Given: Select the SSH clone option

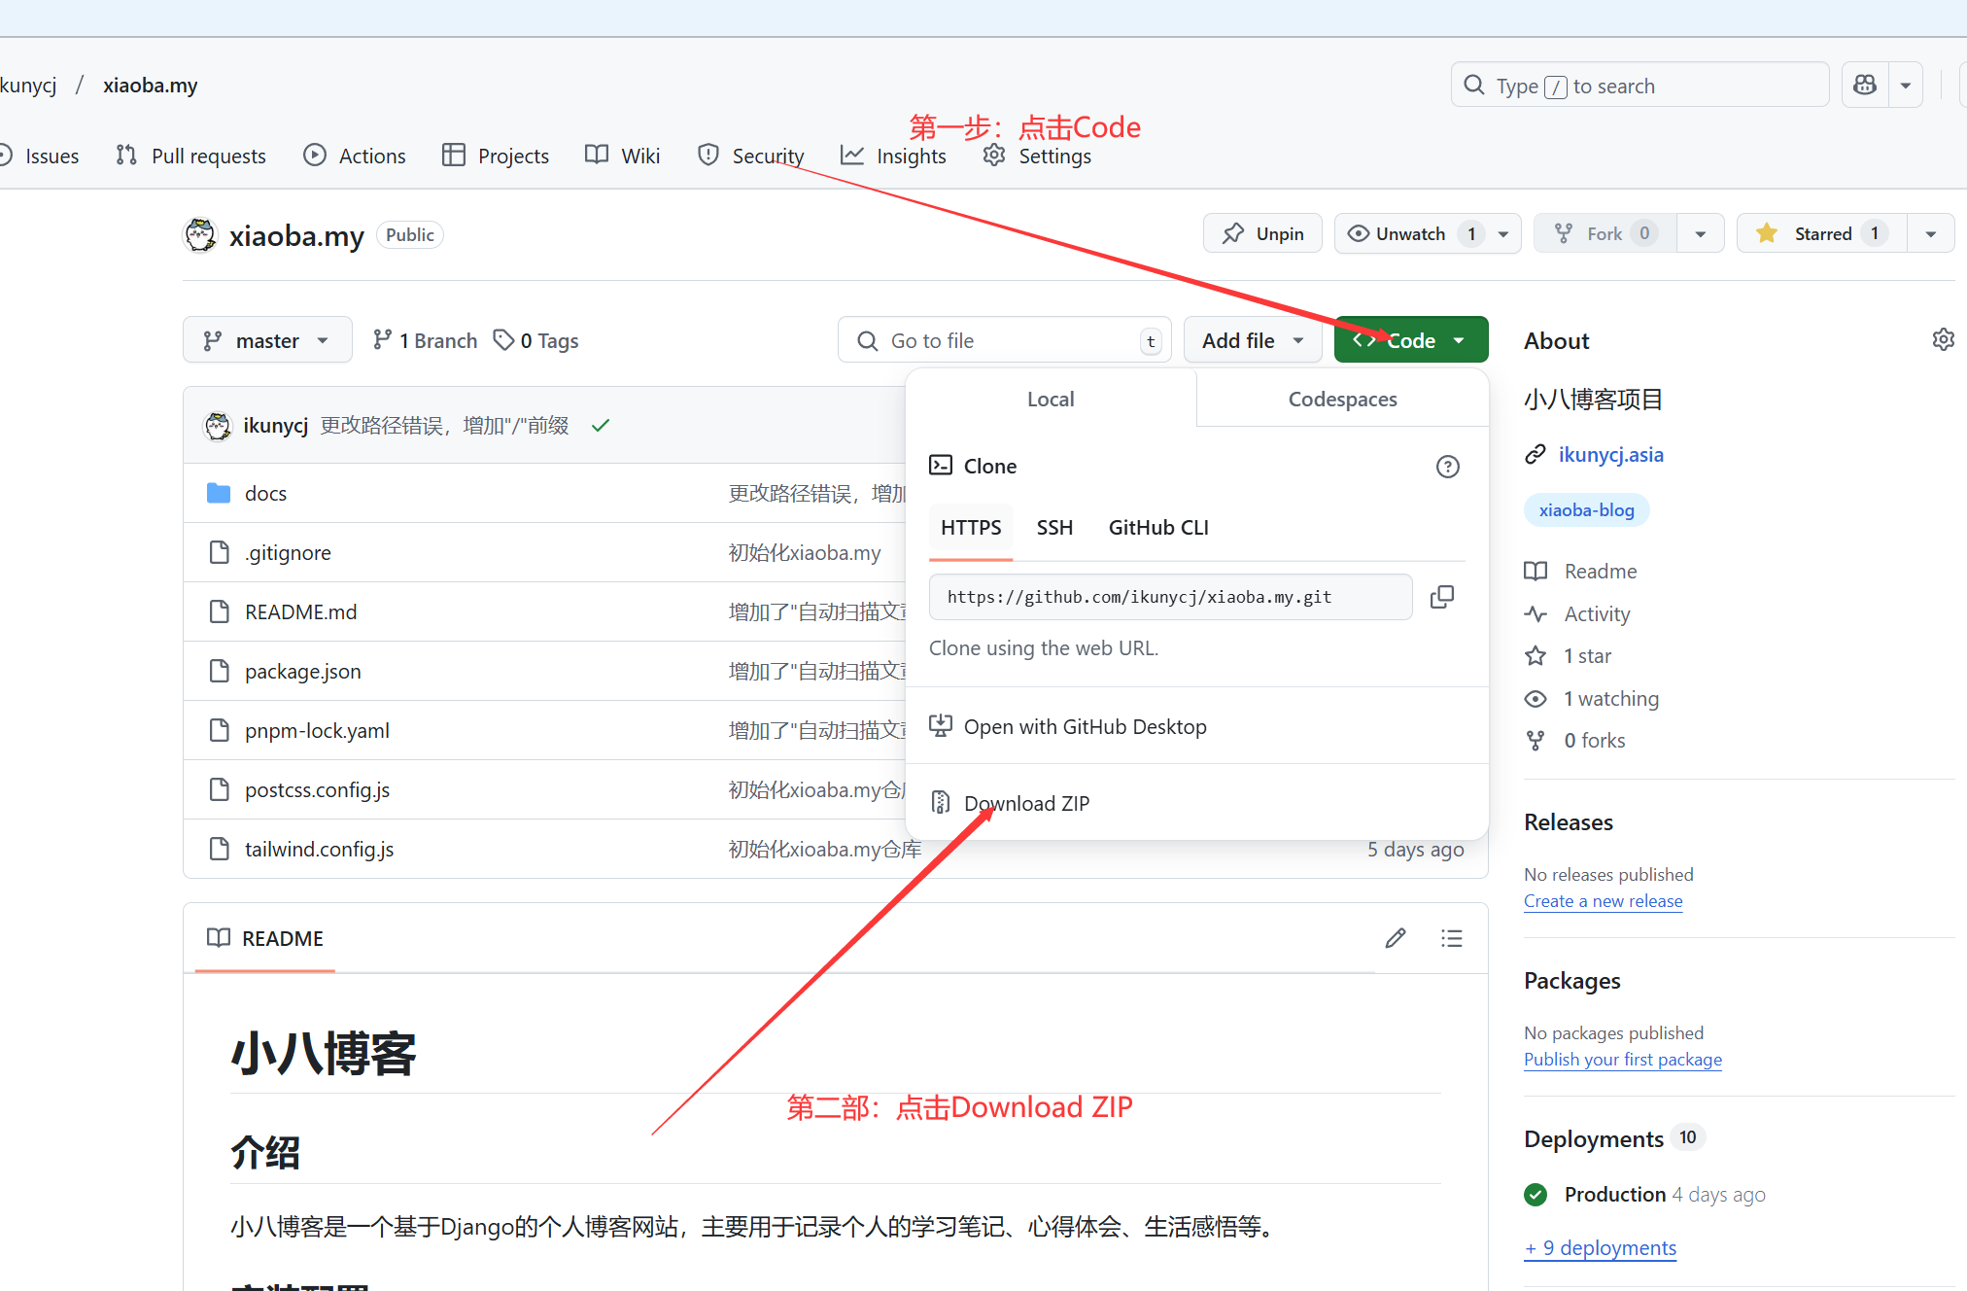Looking at the screenshot, I should pos(1054,528).
